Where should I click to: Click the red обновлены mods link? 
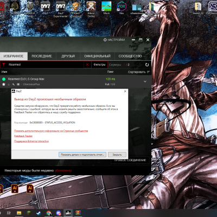point(63,170)
